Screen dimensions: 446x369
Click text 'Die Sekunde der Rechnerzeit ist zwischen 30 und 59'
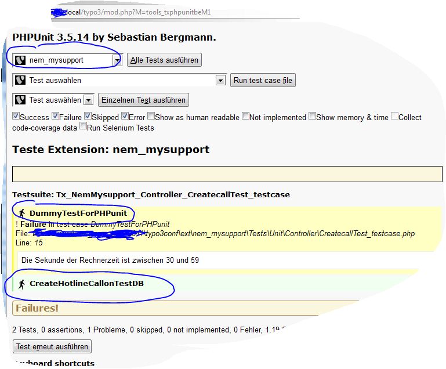(110, 260)
